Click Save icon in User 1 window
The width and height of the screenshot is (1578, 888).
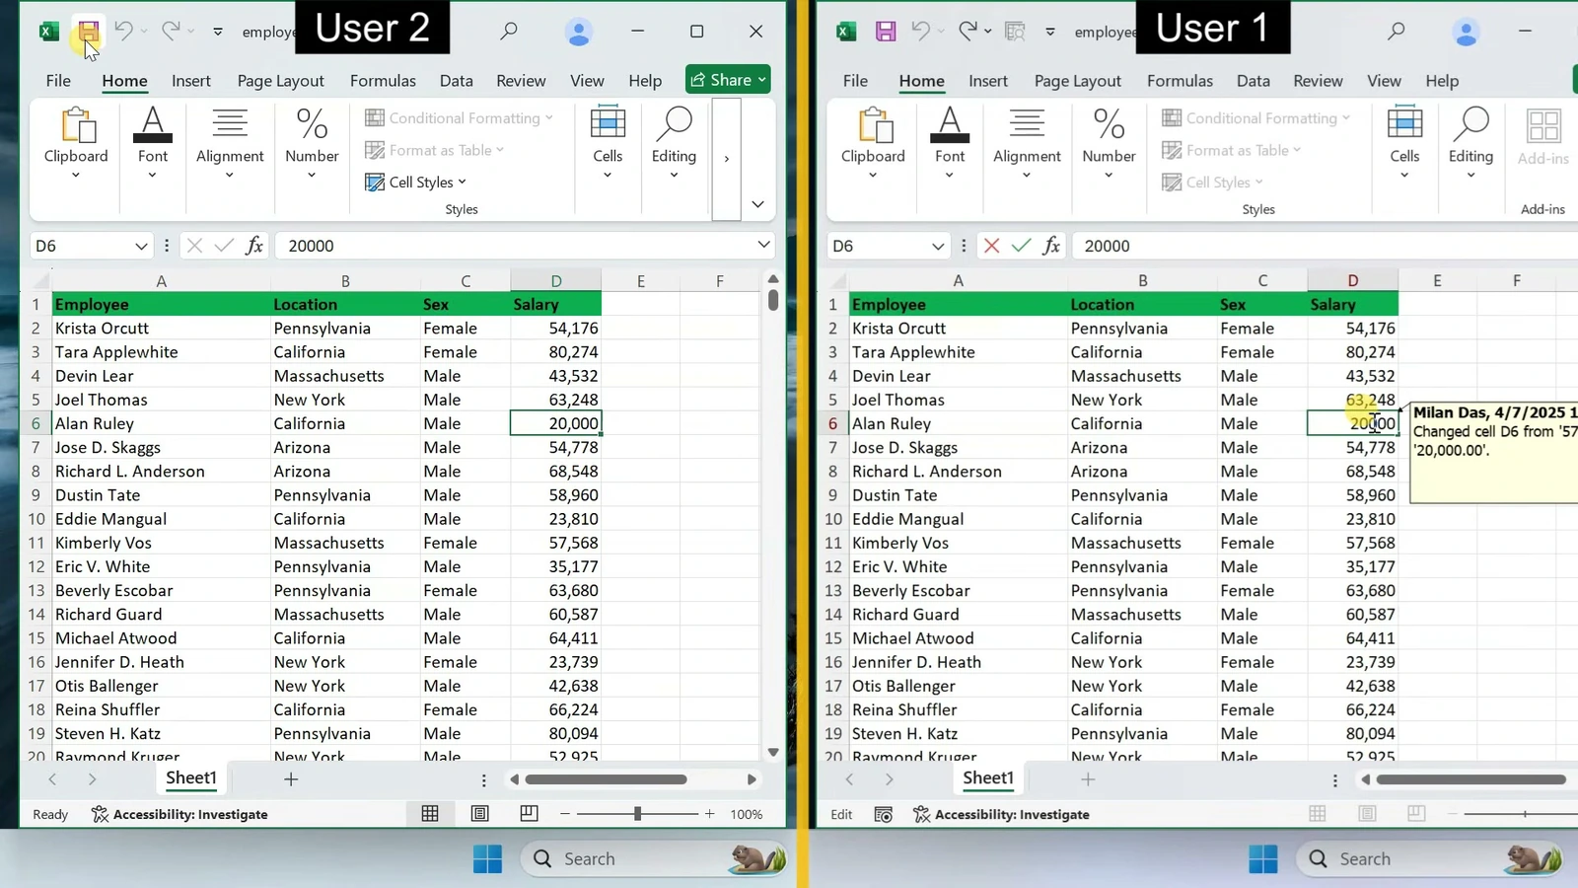coord(886,31)
